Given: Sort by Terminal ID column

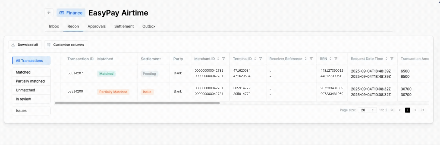Looking at the screenshot, I should [255, 59].
